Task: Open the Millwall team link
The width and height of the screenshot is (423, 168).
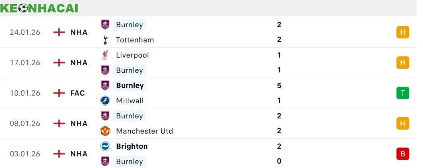Action: pyautogui.click(x=129, y=101)
